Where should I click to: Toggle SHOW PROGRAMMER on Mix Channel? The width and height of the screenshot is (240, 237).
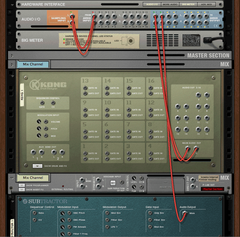(x=21, y=186)
